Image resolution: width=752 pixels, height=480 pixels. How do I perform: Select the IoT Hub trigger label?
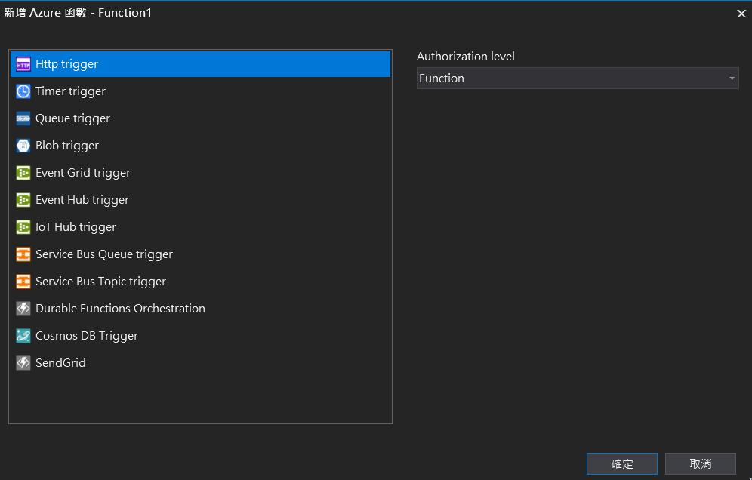pyautogui.click(x=76, y=227)
